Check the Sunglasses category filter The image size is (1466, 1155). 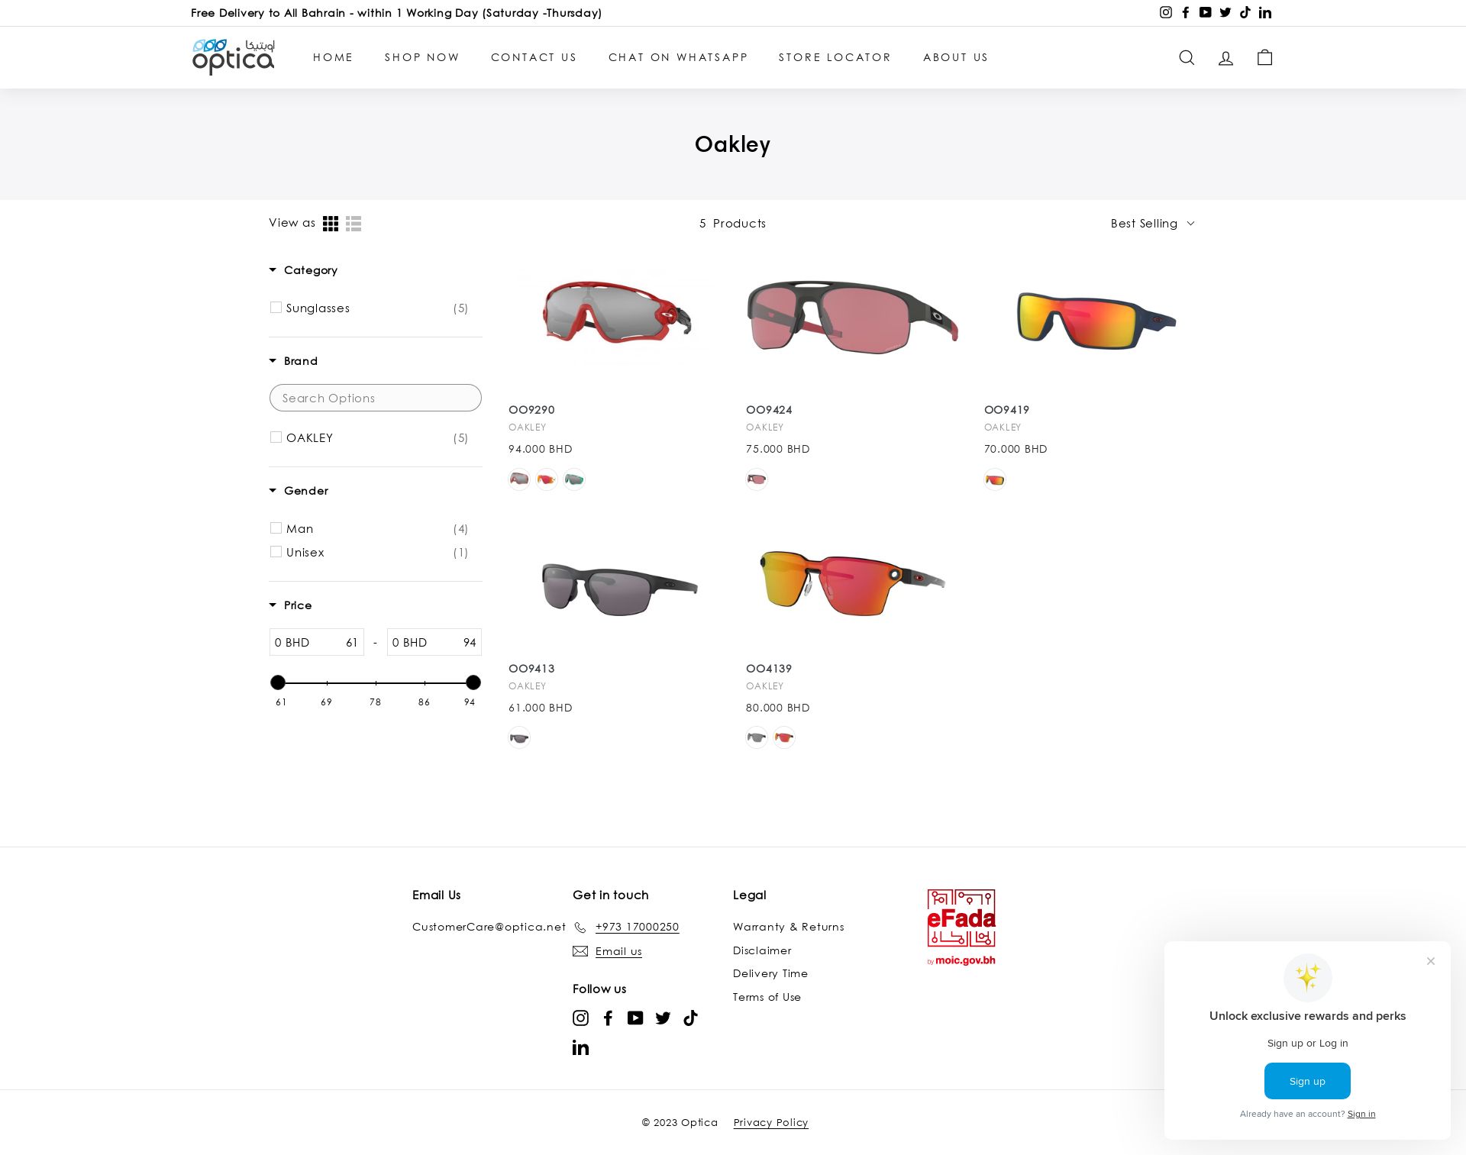coord(276,308)
